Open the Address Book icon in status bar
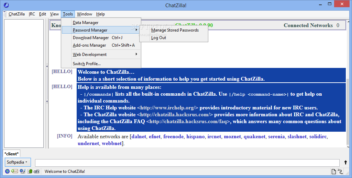Image resolution: width=352 pixels, height=178 pixels. (x=30, y=171)
